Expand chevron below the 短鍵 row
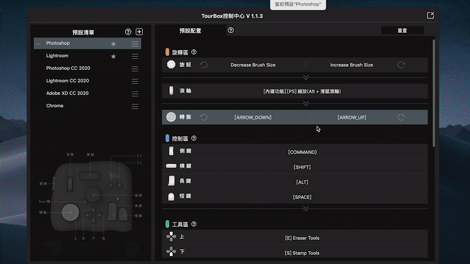The height and width of the screenshot is (264, 470). click(x=305, y=208)
